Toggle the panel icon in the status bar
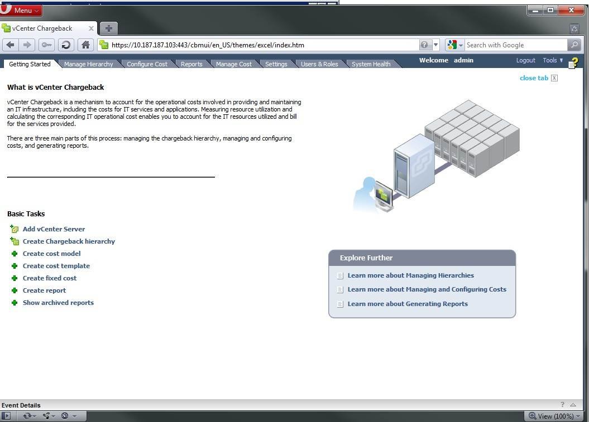The width and height of the screenshot is (589, 422). tap(6, 416)
